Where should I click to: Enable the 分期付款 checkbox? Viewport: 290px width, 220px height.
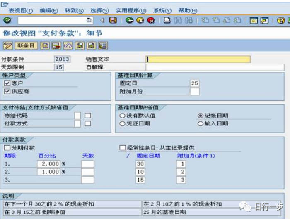click(x=7, y=148)
